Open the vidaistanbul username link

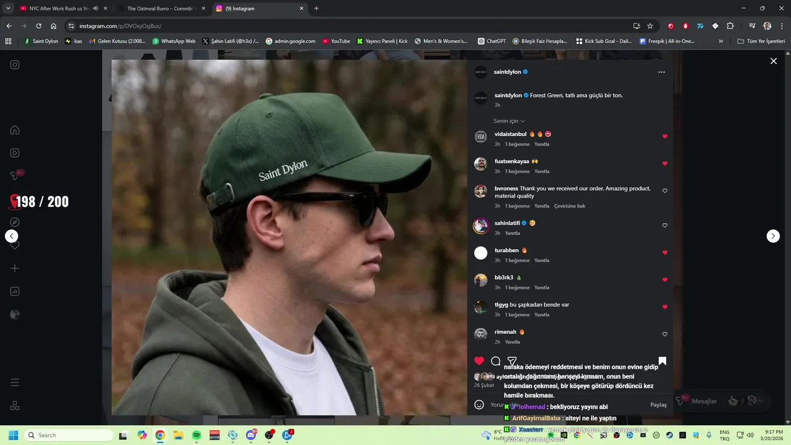coord(510,134)
